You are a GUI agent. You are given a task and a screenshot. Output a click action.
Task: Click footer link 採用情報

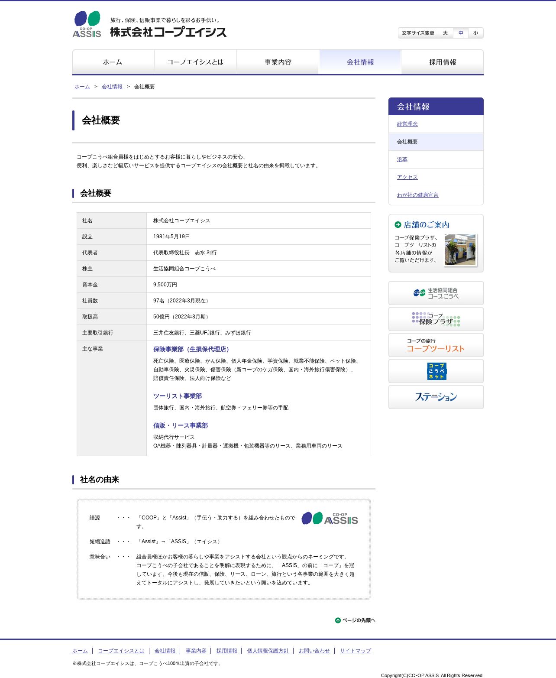[227, 651]
